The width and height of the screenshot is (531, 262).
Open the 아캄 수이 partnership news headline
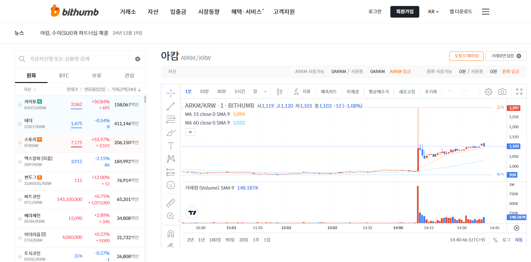(x=74, y=33)
